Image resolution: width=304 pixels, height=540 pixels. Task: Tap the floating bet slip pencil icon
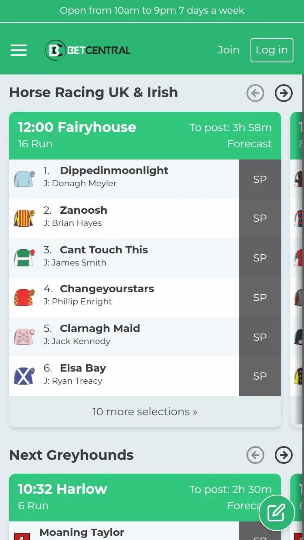click(x=277, y=512)
